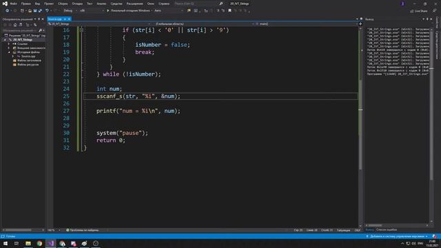Open Chrome from the taskbar
This screenshot has height=248, width=441.
[39, 243]
